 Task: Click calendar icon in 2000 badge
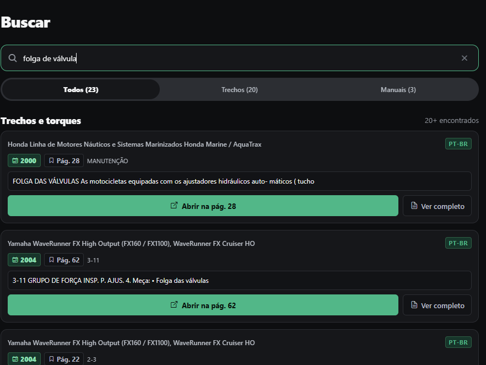(15, 160)
